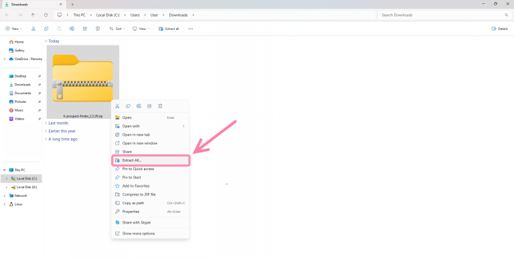The image size is (514, 259).
Task: Choose Share with Skype
Action: pyautogui.click(x=150, y=222)
